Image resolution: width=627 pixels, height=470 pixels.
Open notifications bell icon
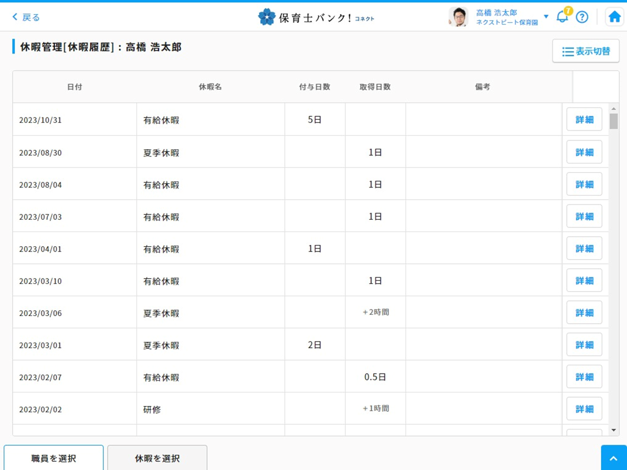coord(562,16)
